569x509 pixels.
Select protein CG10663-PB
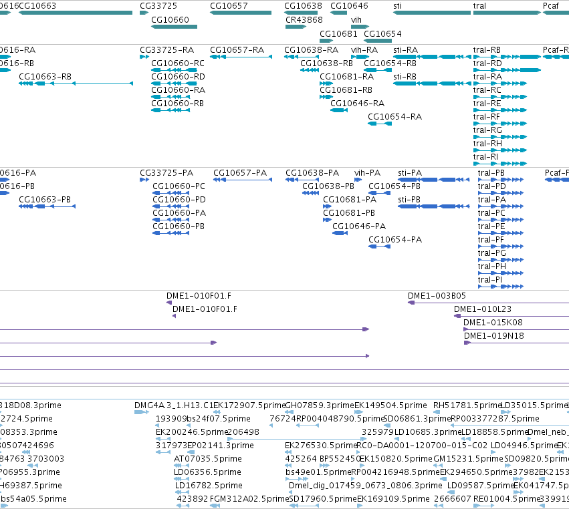[47, 206]
